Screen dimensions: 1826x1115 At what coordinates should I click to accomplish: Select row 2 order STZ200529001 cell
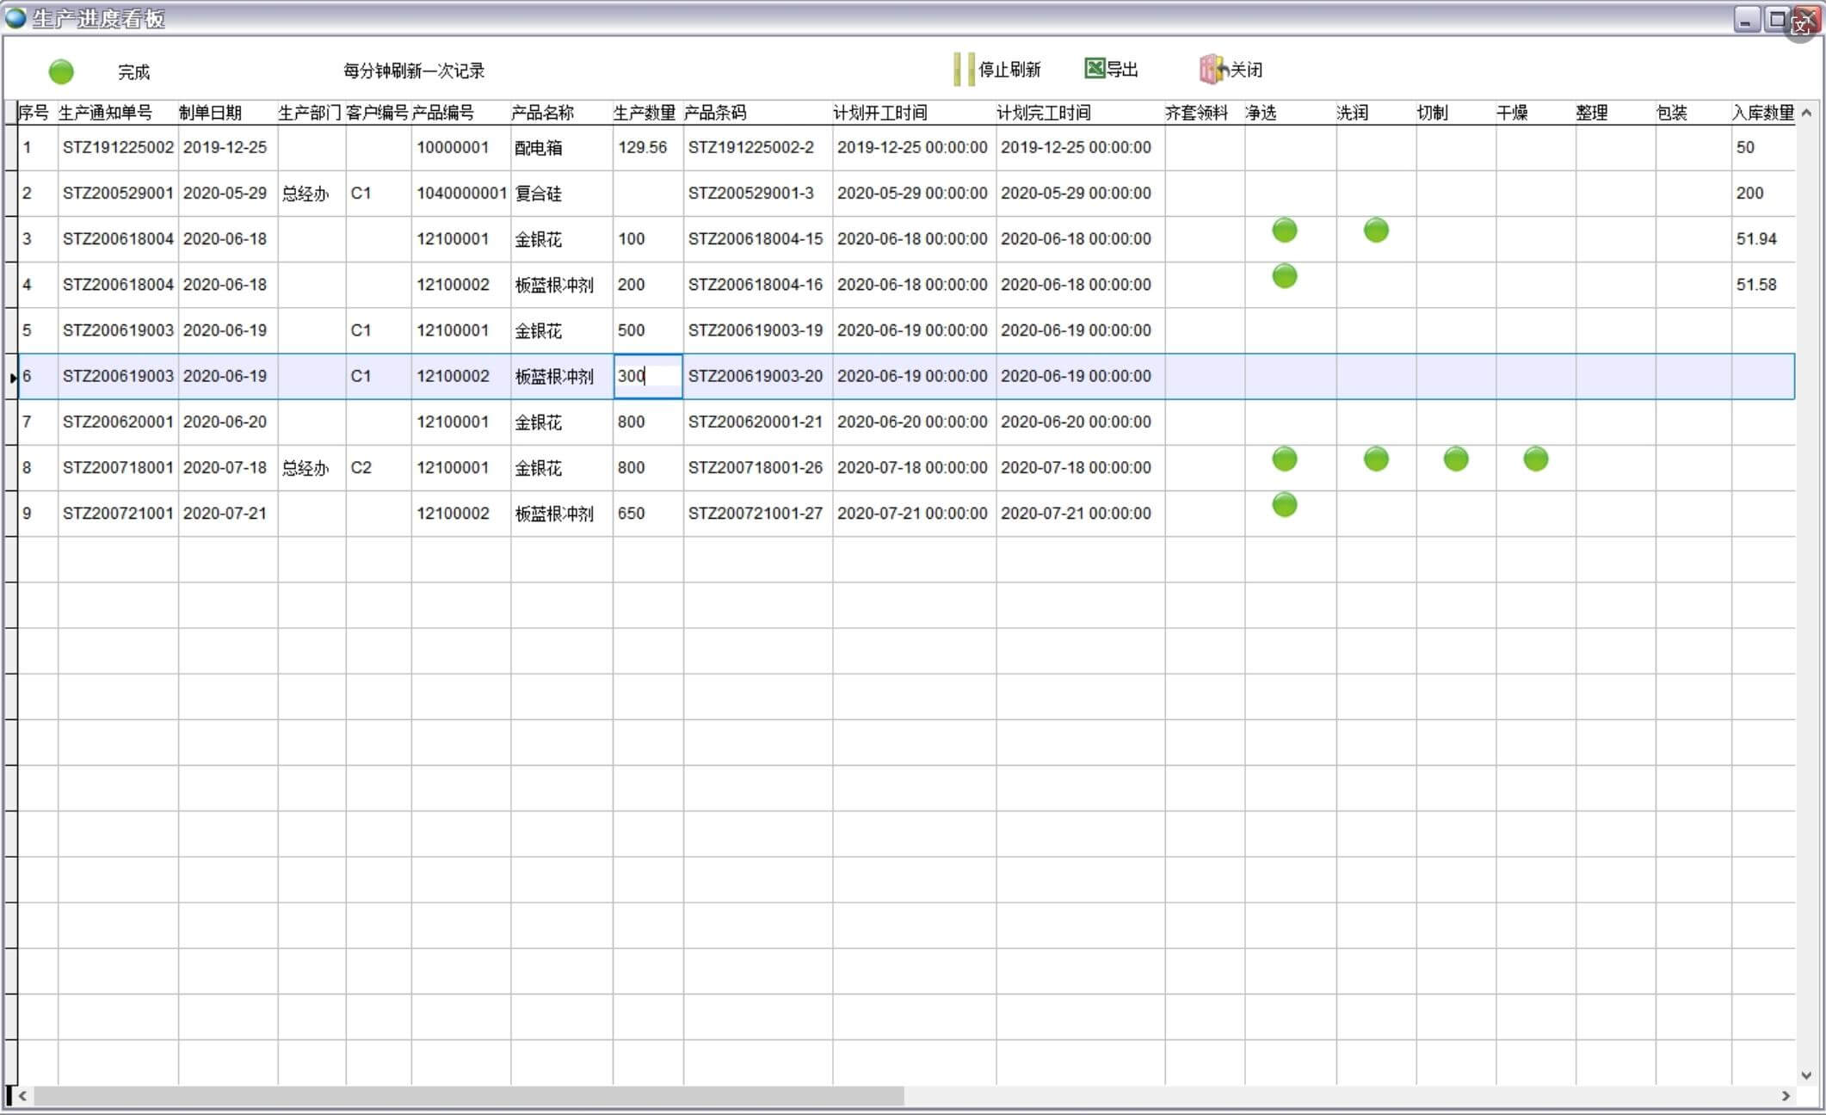click(x=118, y=193)
